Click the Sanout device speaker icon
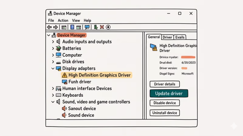The height and width of the screenshot is (136, 243). point(64,108)
